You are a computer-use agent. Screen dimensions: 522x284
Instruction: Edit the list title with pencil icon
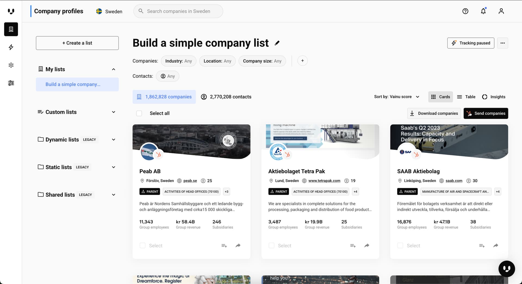[x=277, y=43]
